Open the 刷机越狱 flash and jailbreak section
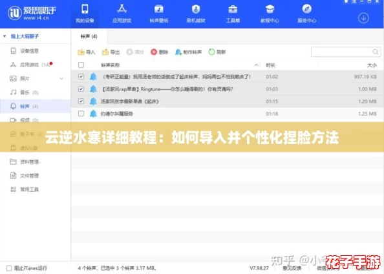The height and width of the screenshot is (274, 384). point(196,14)
